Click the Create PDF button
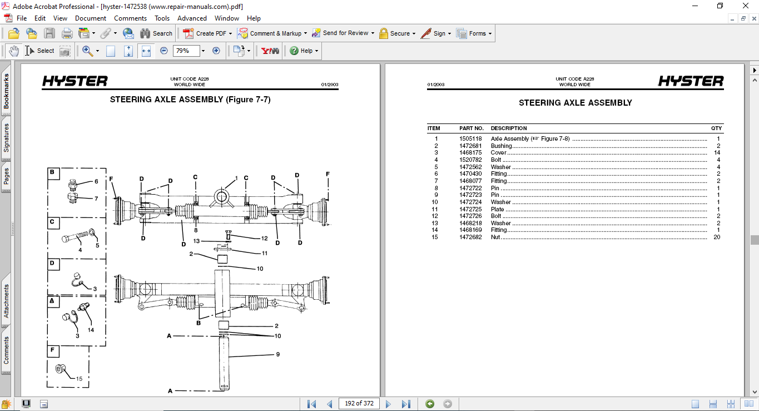Image resolution: width=759 pixels, height=411 pixels. coord(207,33)
